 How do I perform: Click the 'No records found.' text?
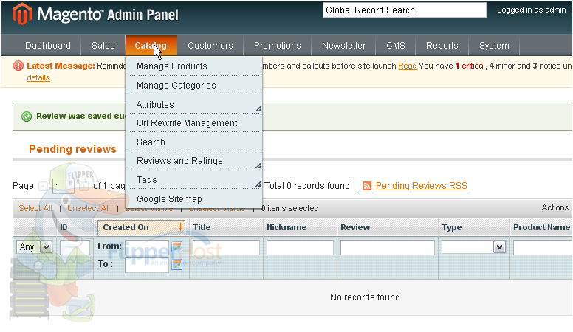coord(366,297)
